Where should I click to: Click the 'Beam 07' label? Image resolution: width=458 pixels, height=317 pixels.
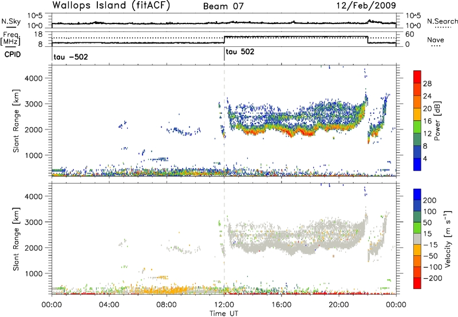pyautogui.click(x=223, y=6)
